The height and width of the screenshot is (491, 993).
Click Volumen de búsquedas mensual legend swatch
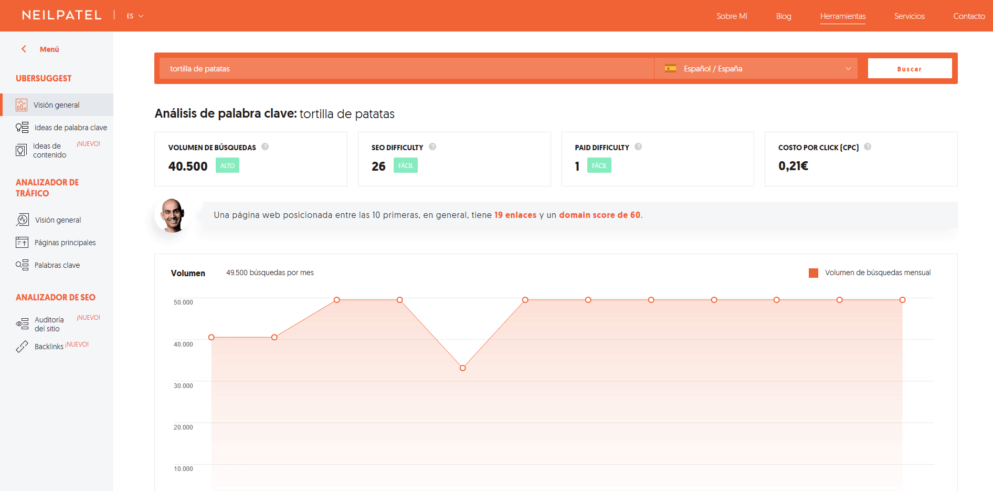[814, 273]
